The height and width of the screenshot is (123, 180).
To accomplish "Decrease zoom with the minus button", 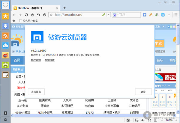I will [x=162, y=120].
